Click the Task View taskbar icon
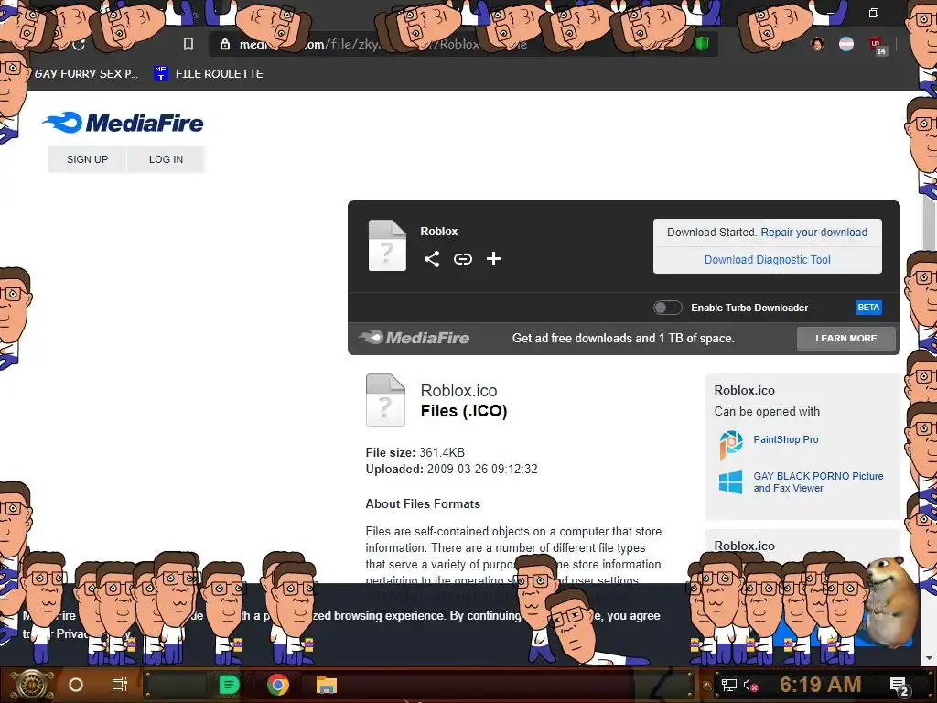Screen dimensions: 937x703 [x=120, y=685]
